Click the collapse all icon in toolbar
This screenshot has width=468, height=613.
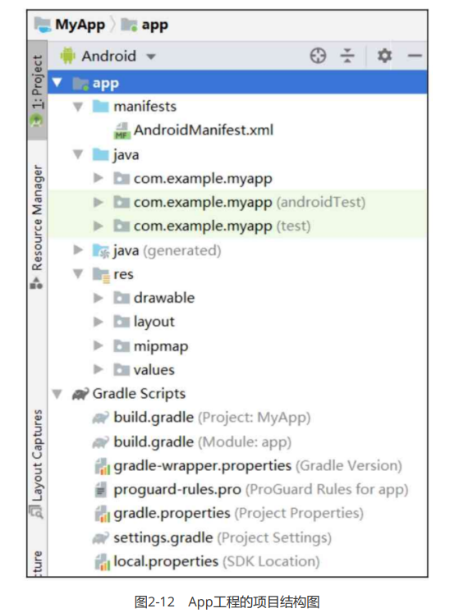point(347,56)
